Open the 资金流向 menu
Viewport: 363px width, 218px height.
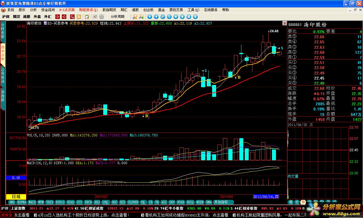point(48,10)
